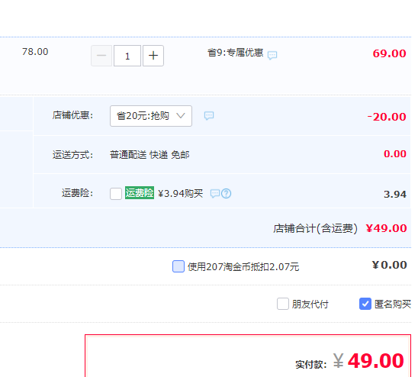
Task: Click the 匿名购买 label text
Action: [393, 304]
